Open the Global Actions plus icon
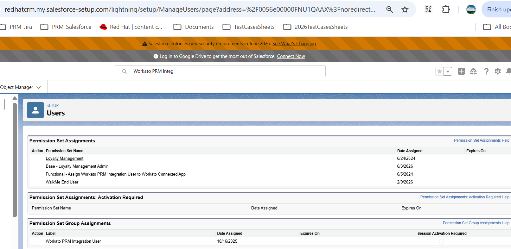 [x=461, y=72]
